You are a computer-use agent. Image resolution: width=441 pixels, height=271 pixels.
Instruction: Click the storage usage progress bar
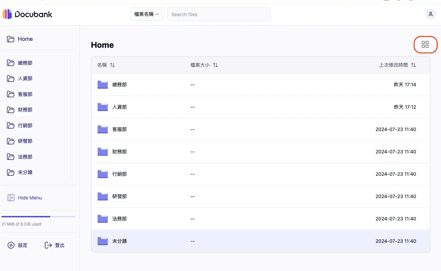click(x=38, y=217)
